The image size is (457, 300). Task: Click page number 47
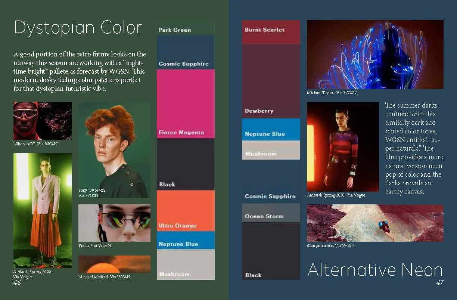[x=440, y=283]
